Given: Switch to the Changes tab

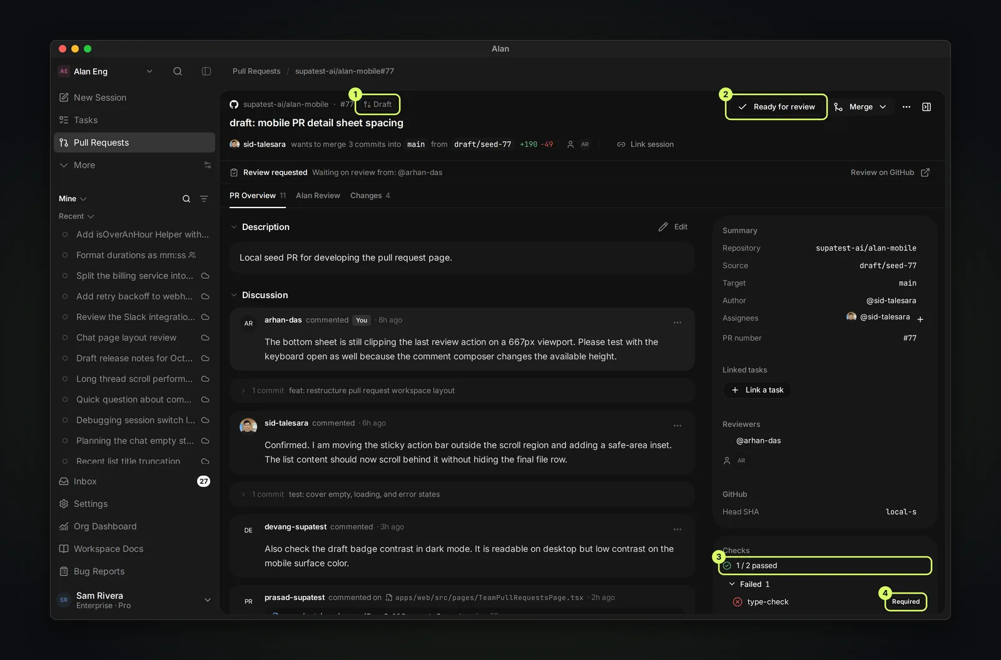Looking at the screenshot, I should pos(370,196).
